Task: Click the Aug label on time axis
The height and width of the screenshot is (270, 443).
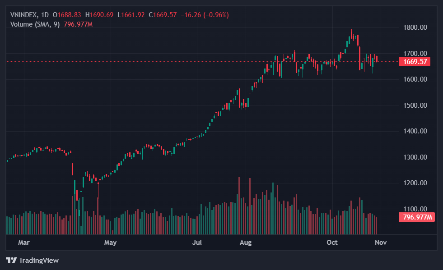Action: [245, 243]
